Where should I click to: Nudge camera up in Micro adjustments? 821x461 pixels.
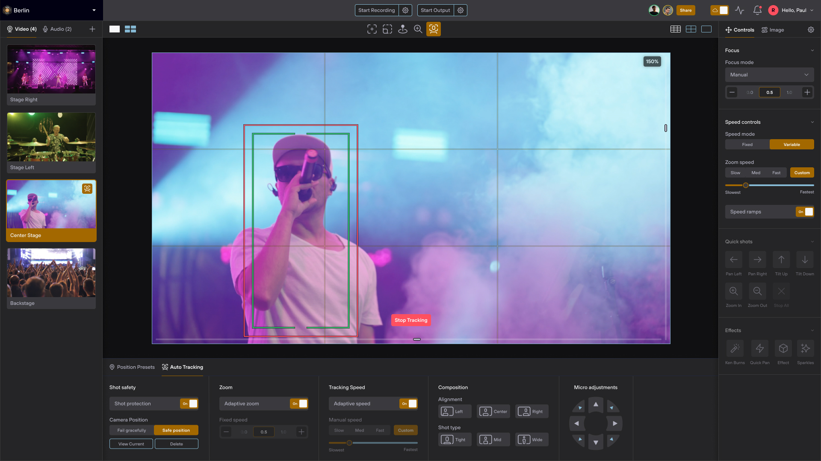pos(596,404)
